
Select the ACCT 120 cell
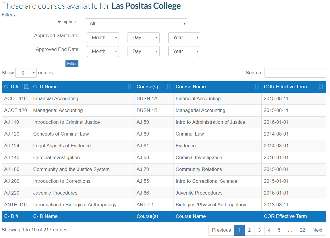tap(16, 111)
